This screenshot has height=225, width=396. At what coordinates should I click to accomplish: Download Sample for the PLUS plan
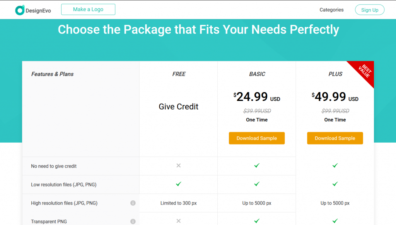pyautogui.click(x=335, y=138)
